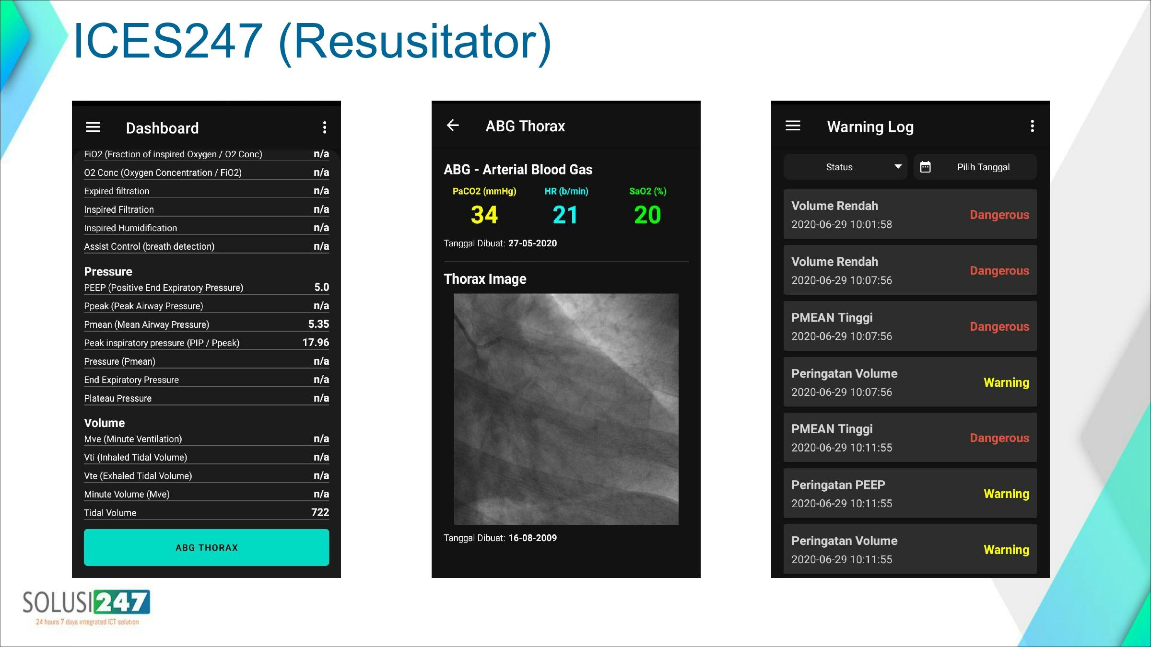Select the Tanggal Dibuat 27-05-2020 link
The image size is (1151, 647).
coord(500,243)
